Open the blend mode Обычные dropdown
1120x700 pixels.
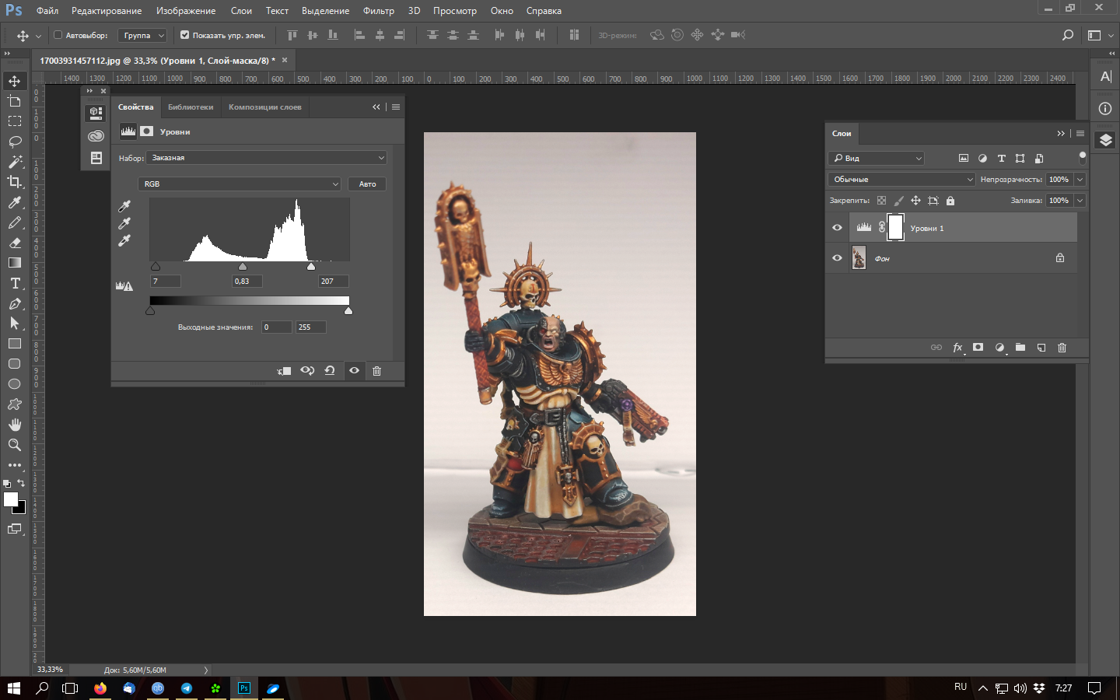(x=901, y=180)
